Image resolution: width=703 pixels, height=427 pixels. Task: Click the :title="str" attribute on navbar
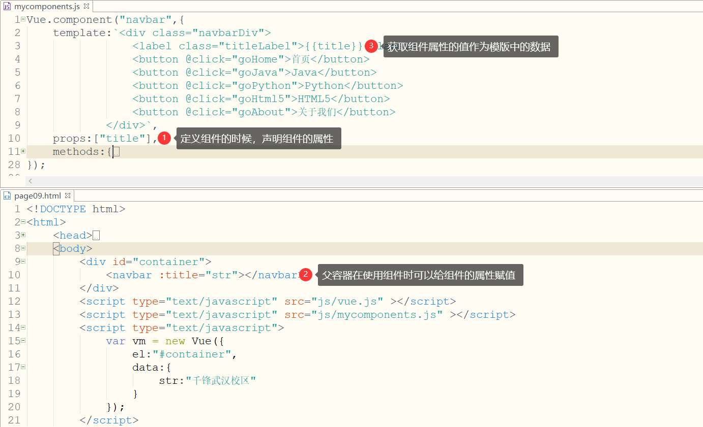point(198,275)
